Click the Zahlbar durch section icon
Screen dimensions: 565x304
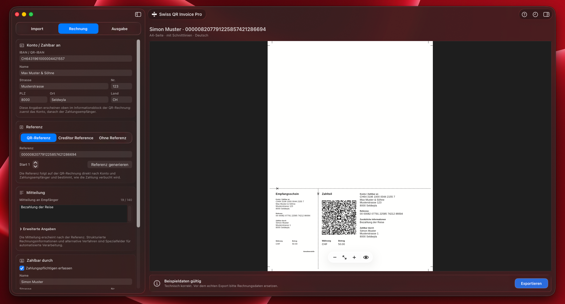tap(22, 261)
